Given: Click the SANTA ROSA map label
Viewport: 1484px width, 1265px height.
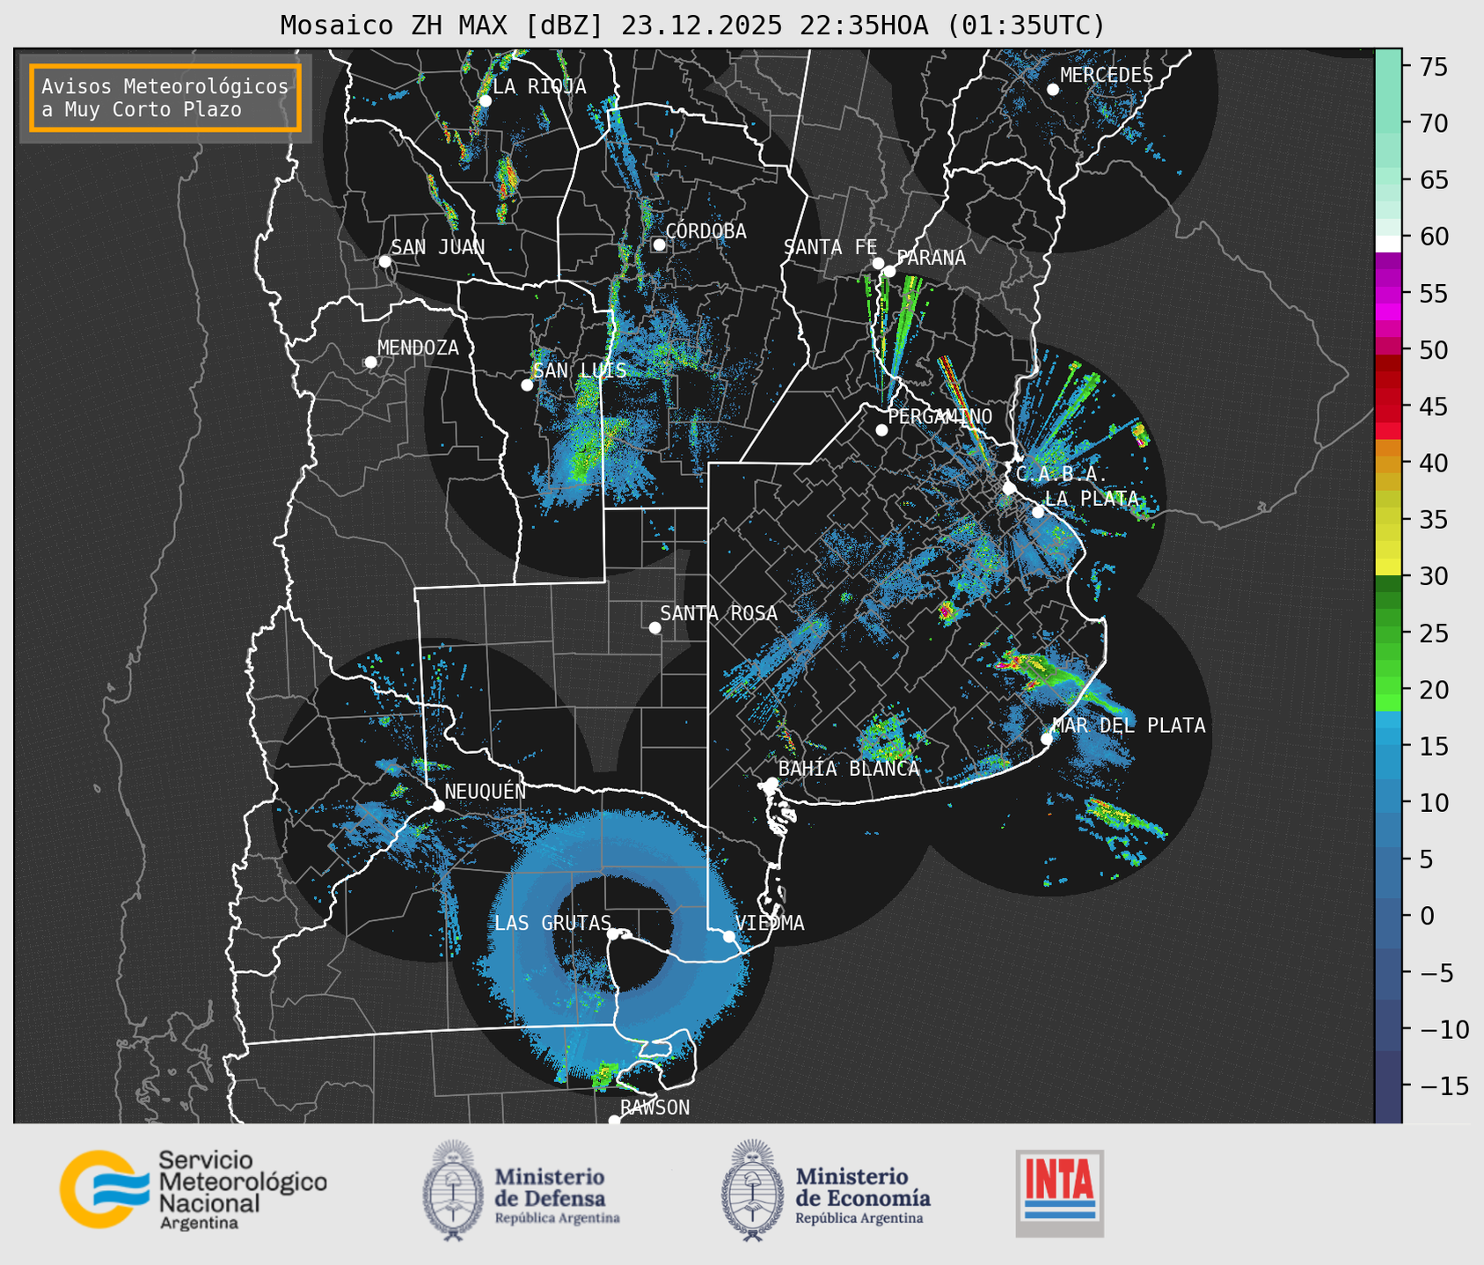Looking at the screenshot, I should coord(719,613).
